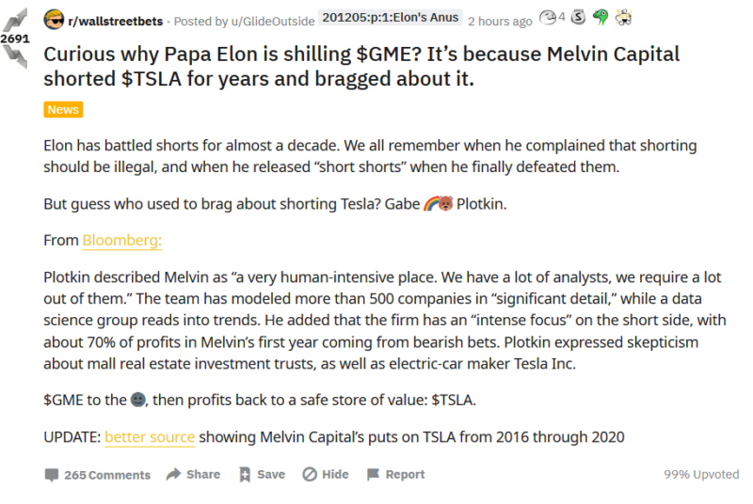This screenshot has height=504, width=753.
Task: Click the "2 hours ago" timestamp
Action: point(500,22)
